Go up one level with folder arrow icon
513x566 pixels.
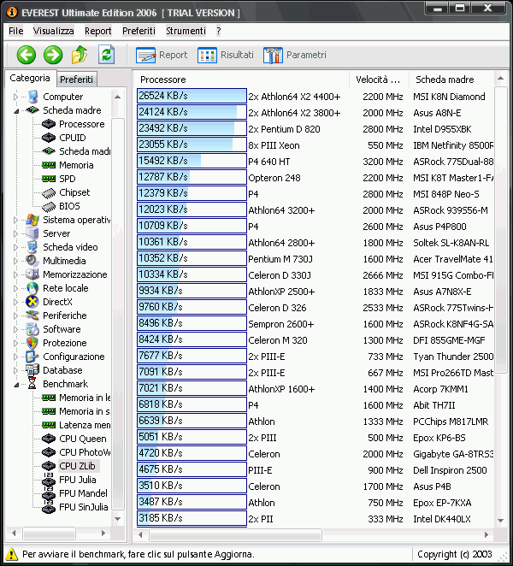80,55
